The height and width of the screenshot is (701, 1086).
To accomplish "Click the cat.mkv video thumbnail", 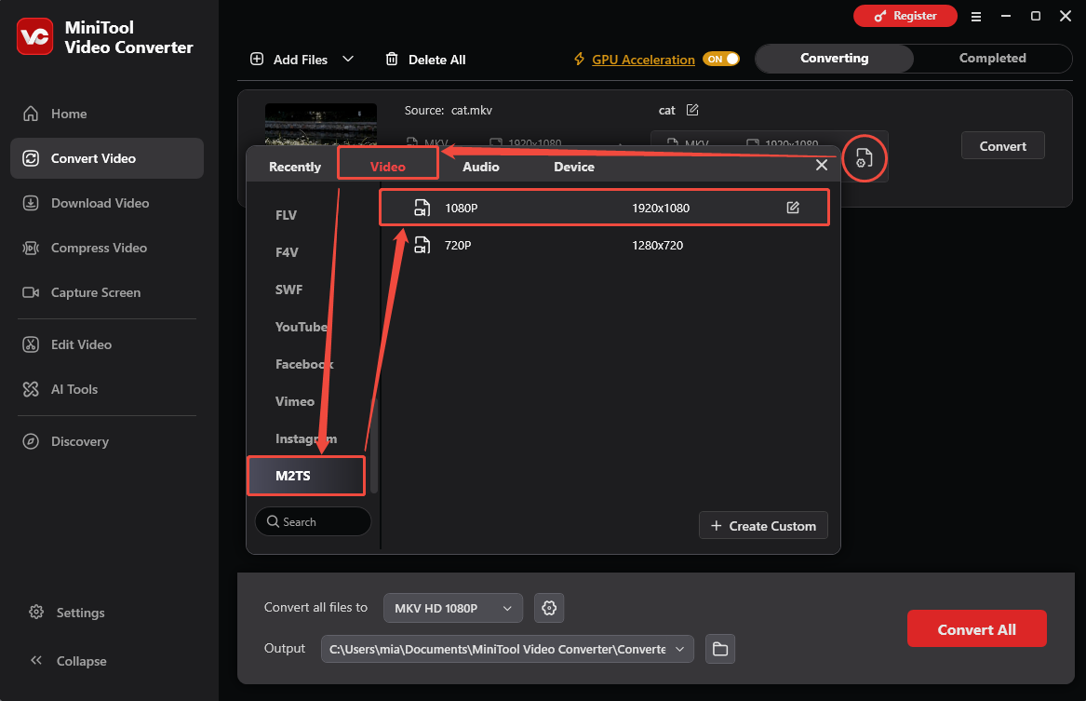I will tap(321, 125).
